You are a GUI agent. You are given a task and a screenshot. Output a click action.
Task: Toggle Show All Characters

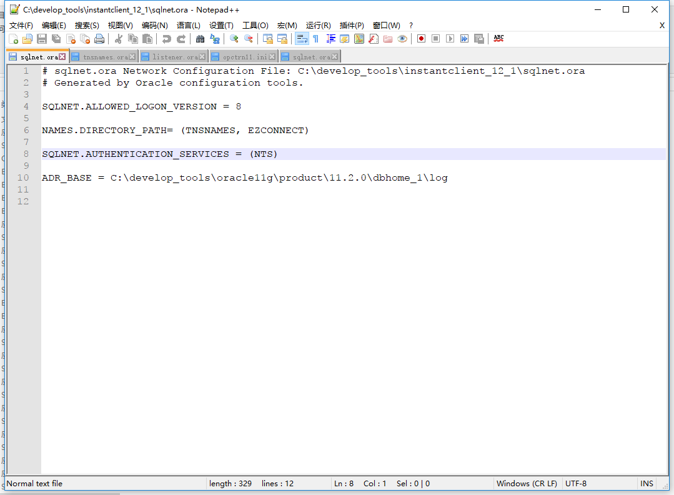[315, 39]
